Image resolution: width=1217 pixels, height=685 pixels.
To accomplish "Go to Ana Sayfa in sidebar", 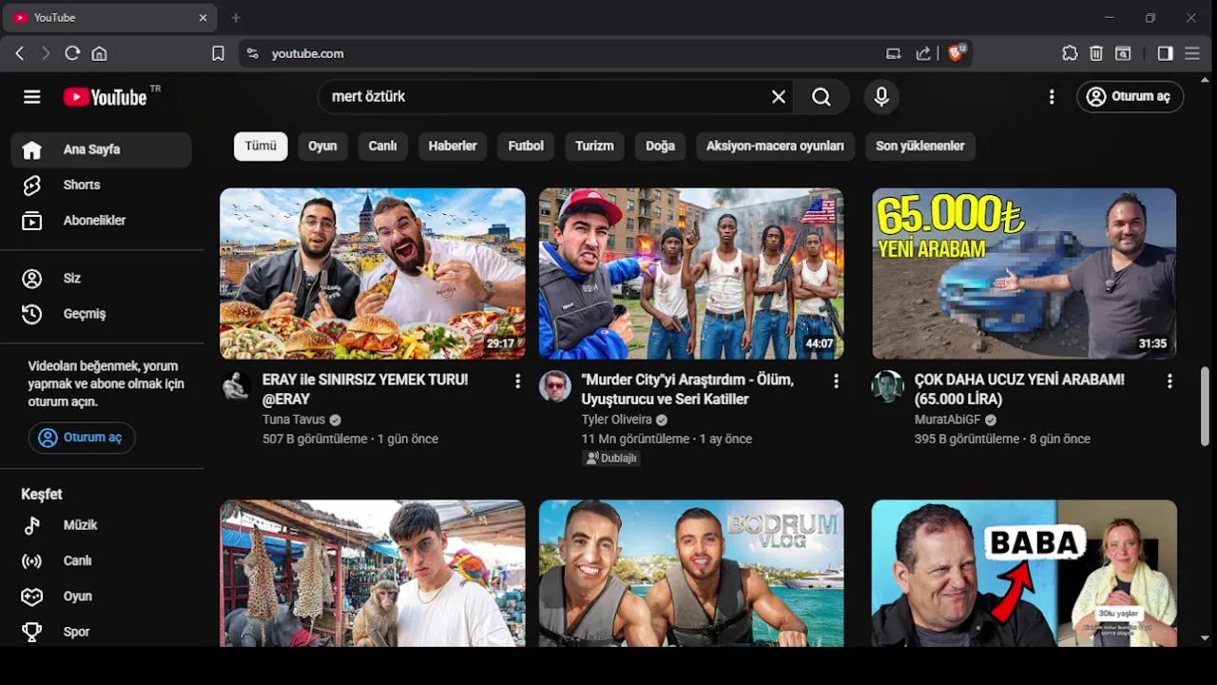I will click(102, 149).
